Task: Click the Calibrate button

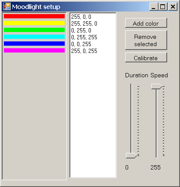Action: (146, 58)
